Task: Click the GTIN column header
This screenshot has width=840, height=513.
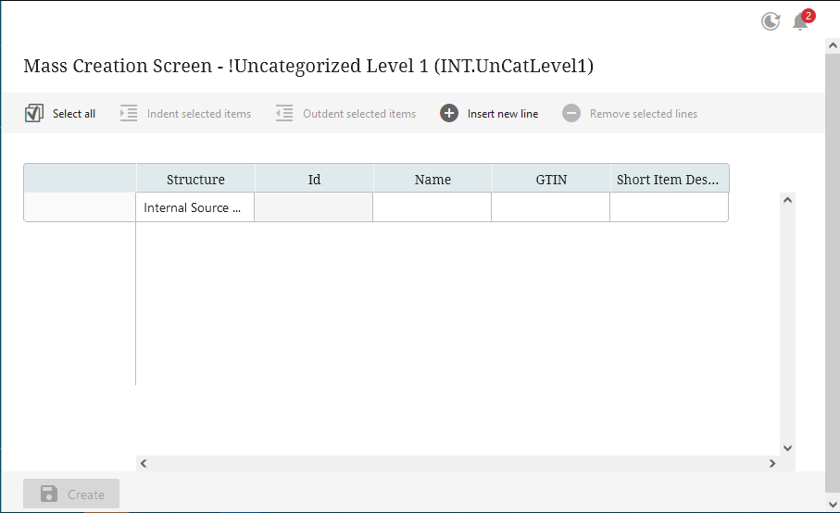Action: tap(551, 179)
